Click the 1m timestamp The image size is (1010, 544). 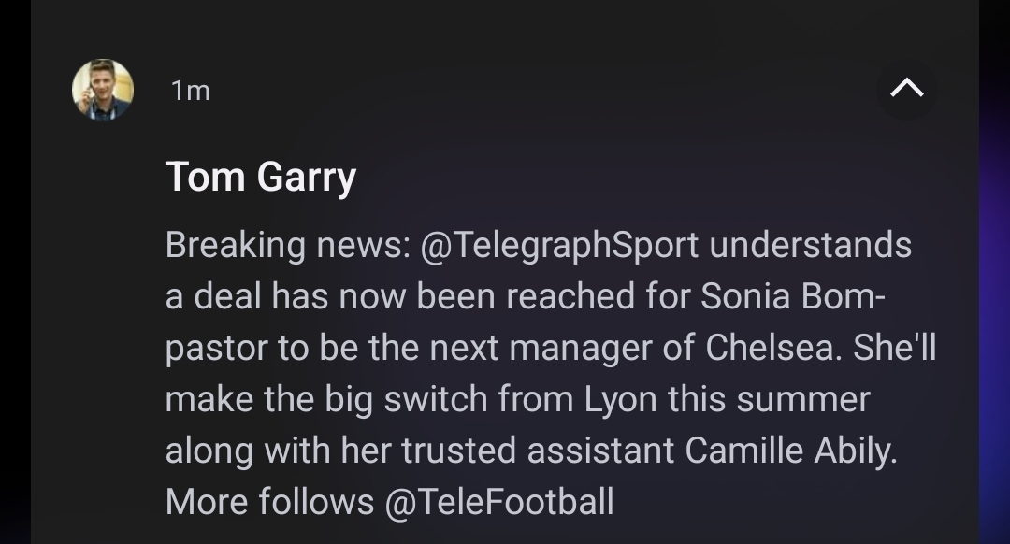(191, 91)
